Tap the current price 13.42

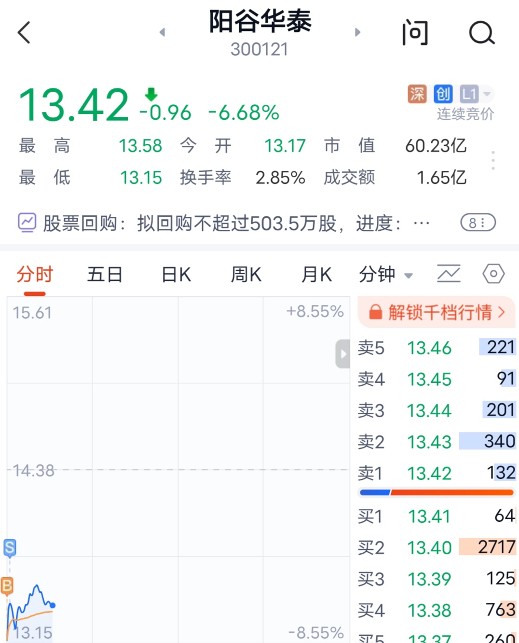coord(74,105)
